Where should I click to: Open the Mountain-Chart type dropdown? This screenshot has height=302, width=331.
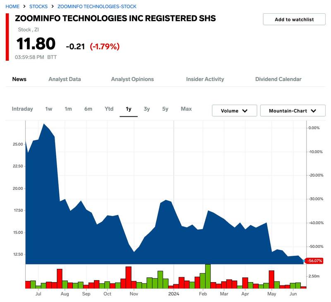pyautogui.click(x=293, y=110)
